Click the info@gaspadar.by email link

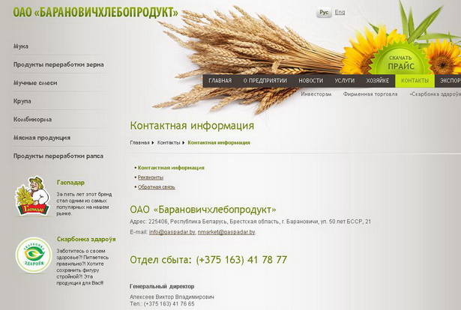[x=172, y=232]
